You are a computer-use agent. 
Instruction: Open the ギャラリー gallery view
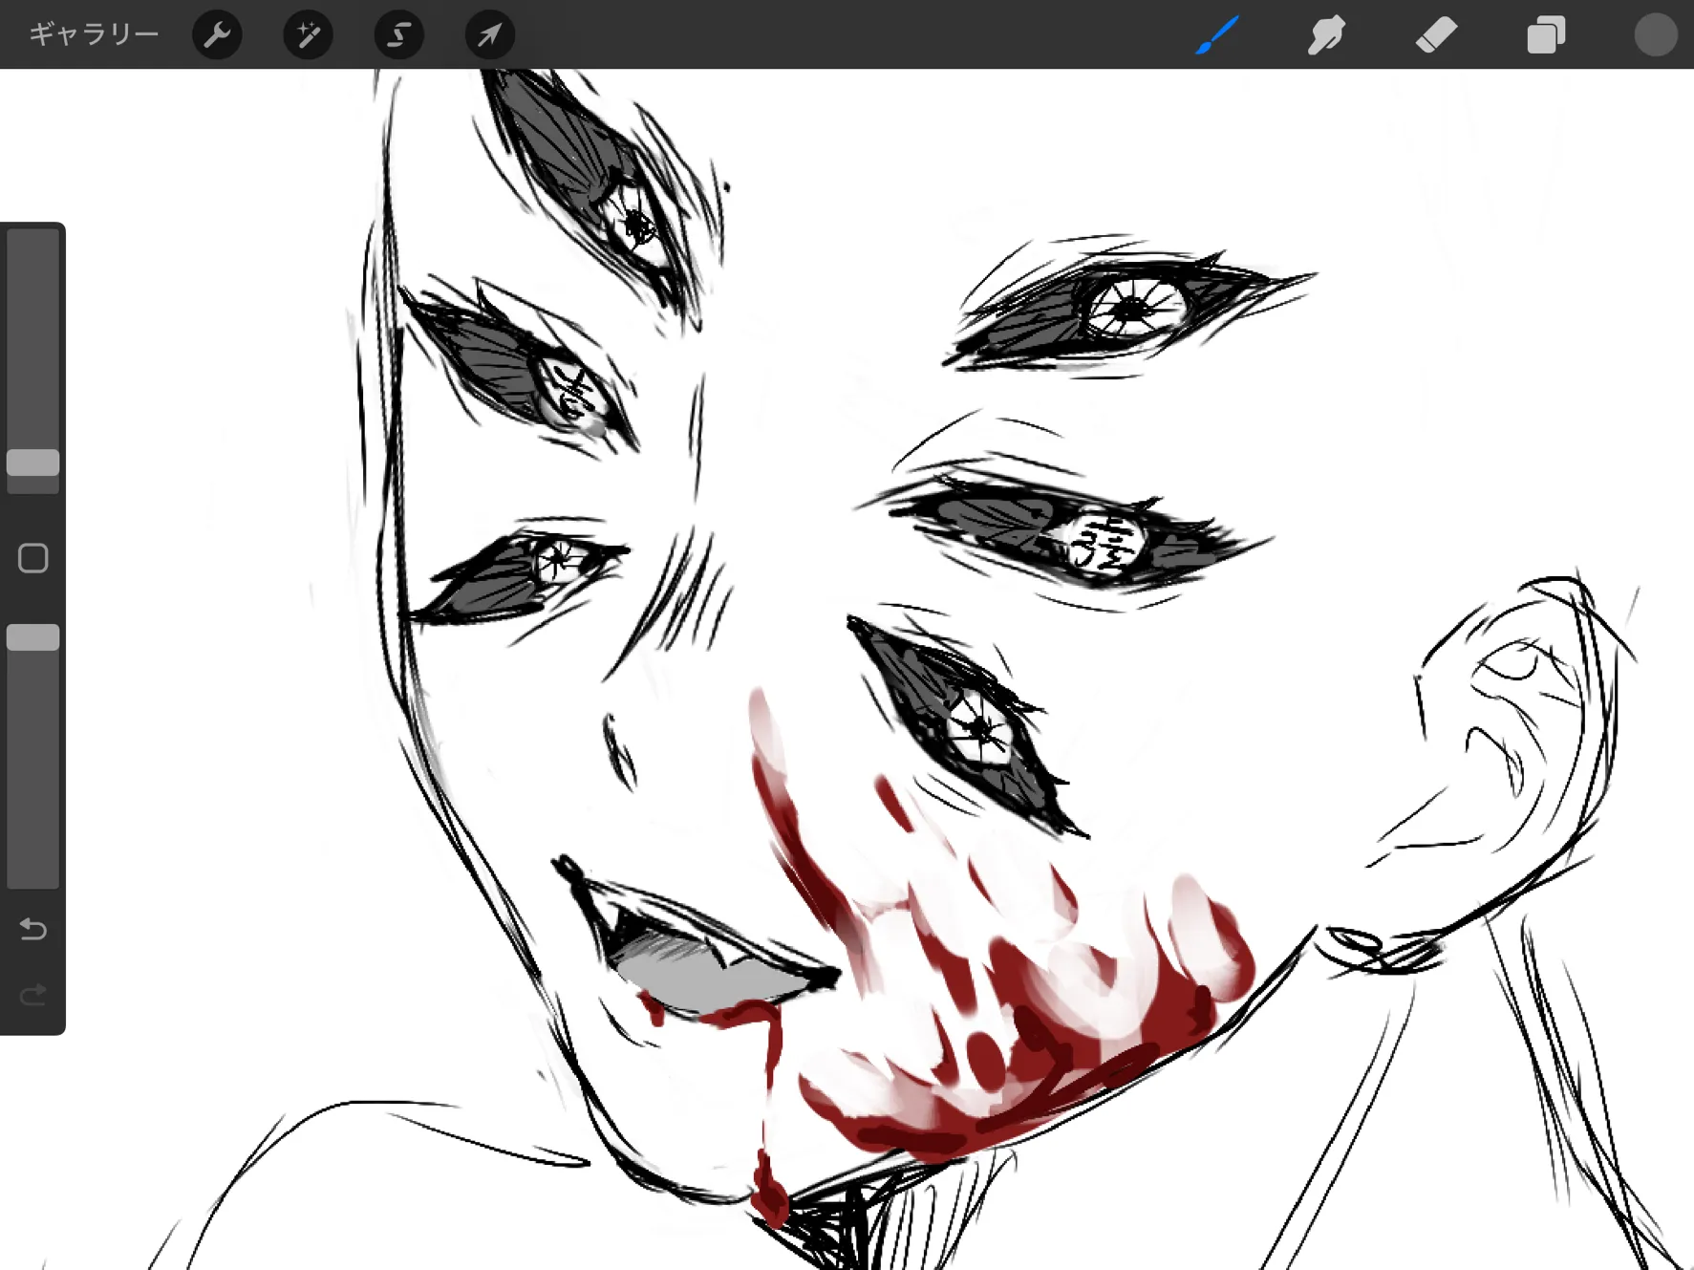point(94,34)
